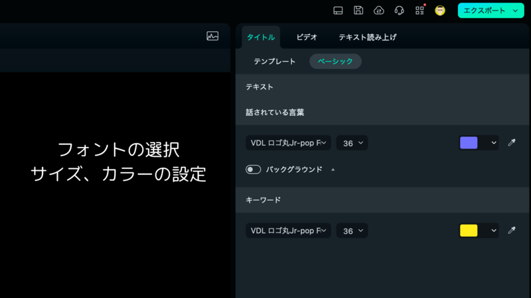Expand the yellow color dropdown arrow
This screenshot has height=298, width=531.
pyautogui.click(x=494, y=230)
